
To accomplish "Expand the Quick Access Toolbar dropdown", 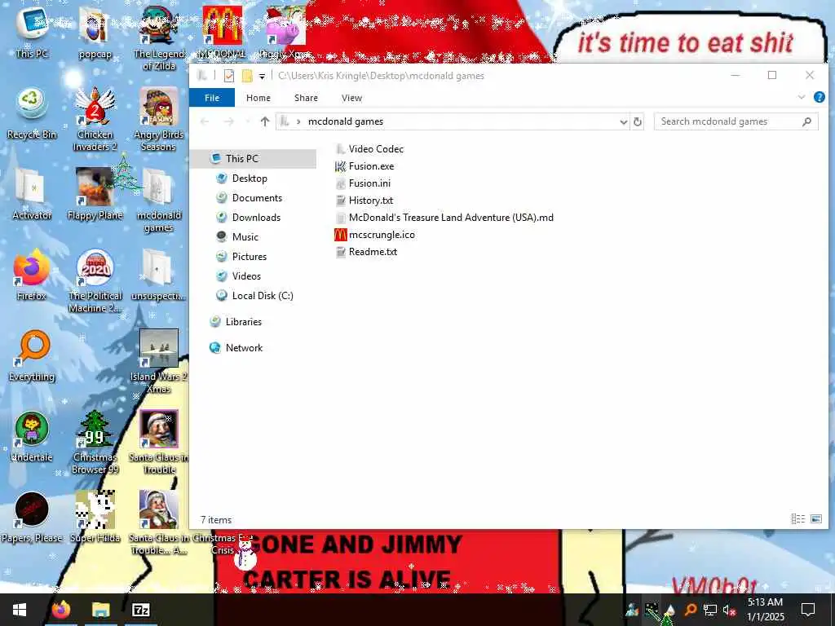I will click(x=262, y=76).
